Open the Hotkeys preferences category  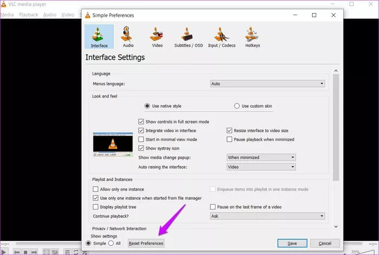click(x=253, y=36)
